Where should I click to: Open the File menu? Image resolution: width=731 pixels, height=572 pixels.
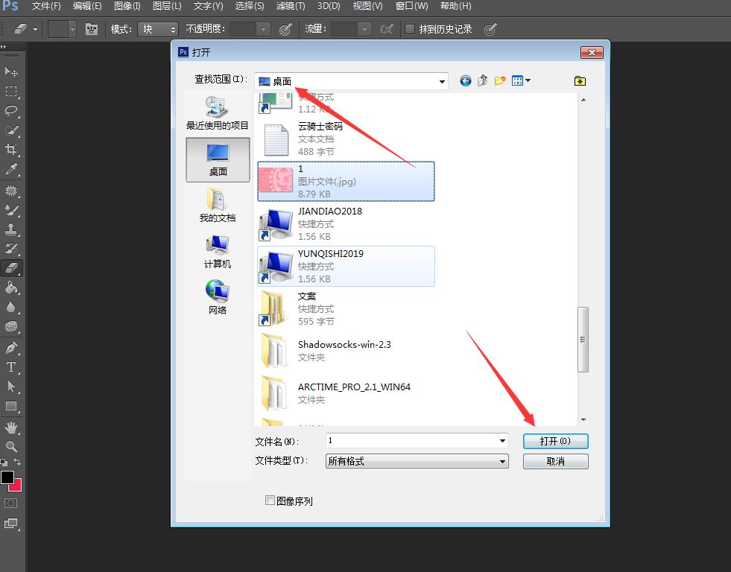point(46,6)
